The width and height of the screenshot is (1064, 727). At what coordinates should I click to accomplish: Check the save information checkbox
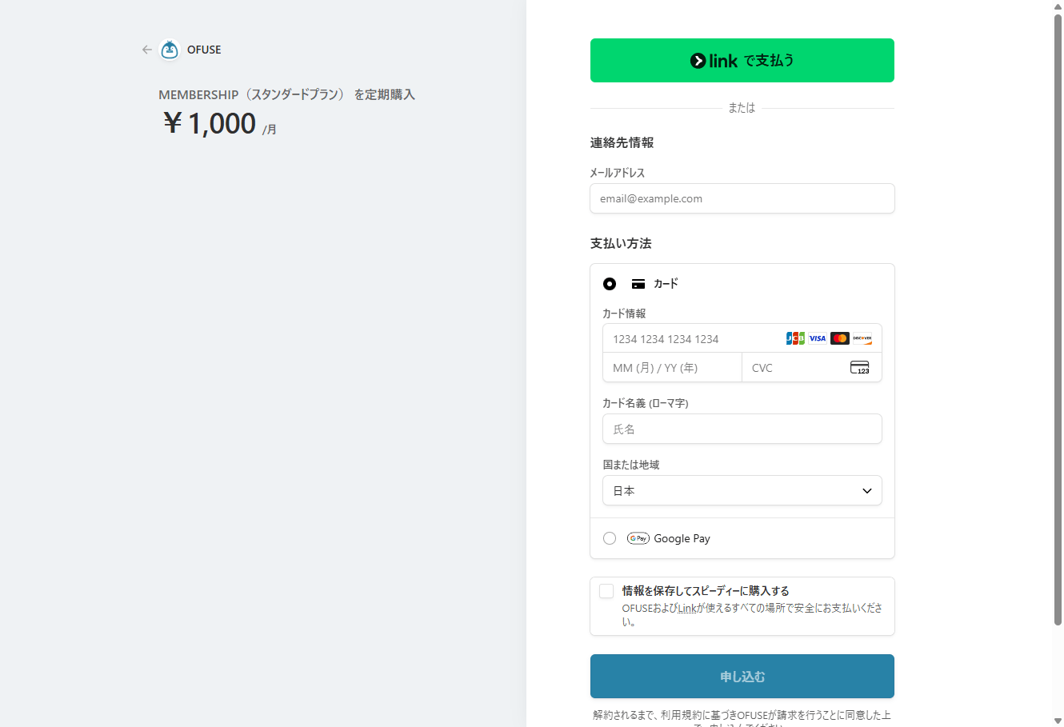pyautogui.click(x=606, y=591)
